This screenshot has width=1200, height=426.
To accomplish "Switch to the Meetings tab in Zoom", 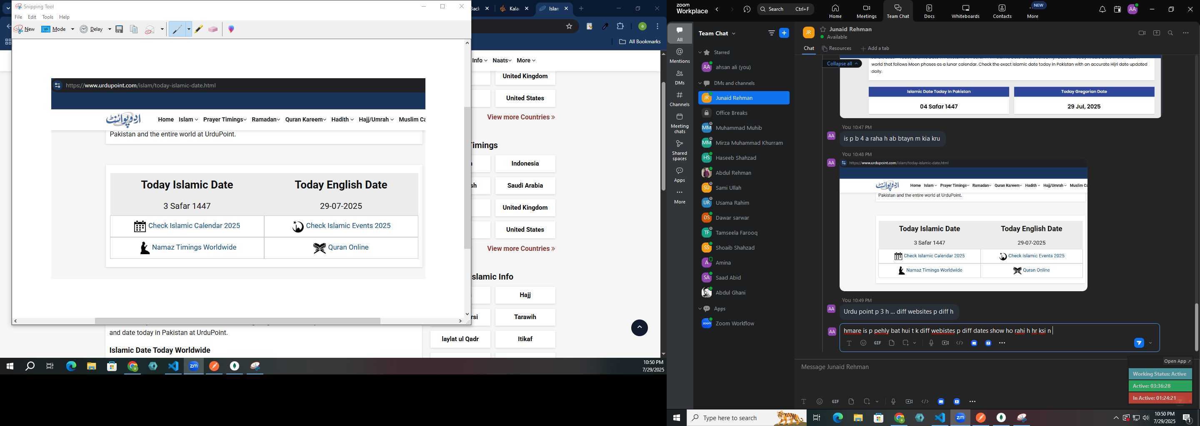I will (x=867, y=11).
